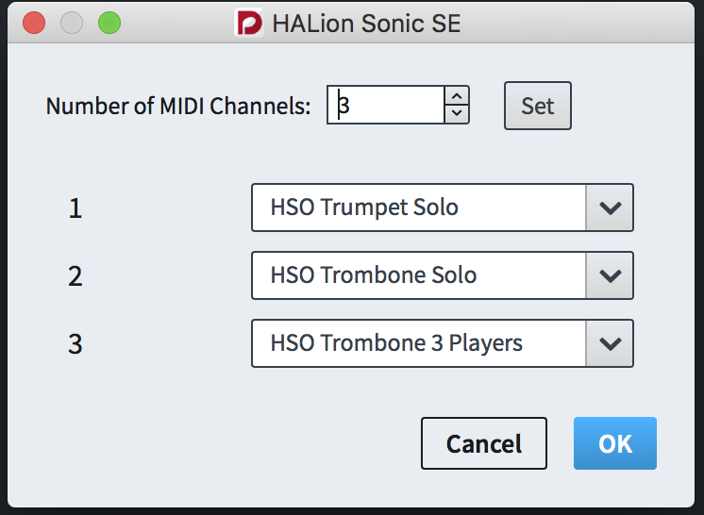Confirm with the OK button

[x=615, y=443]
